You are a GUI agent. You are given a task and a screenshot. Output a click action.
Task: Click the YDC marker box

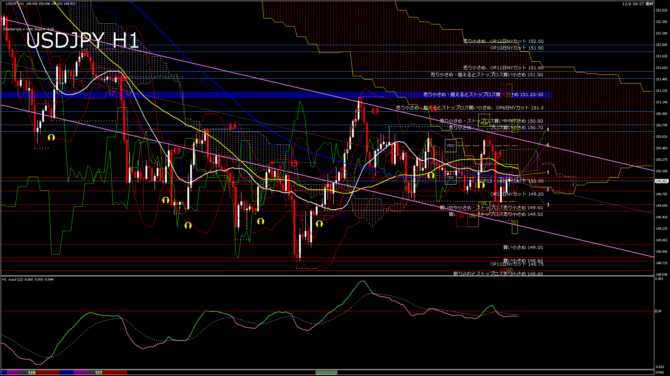coord(451,178)
